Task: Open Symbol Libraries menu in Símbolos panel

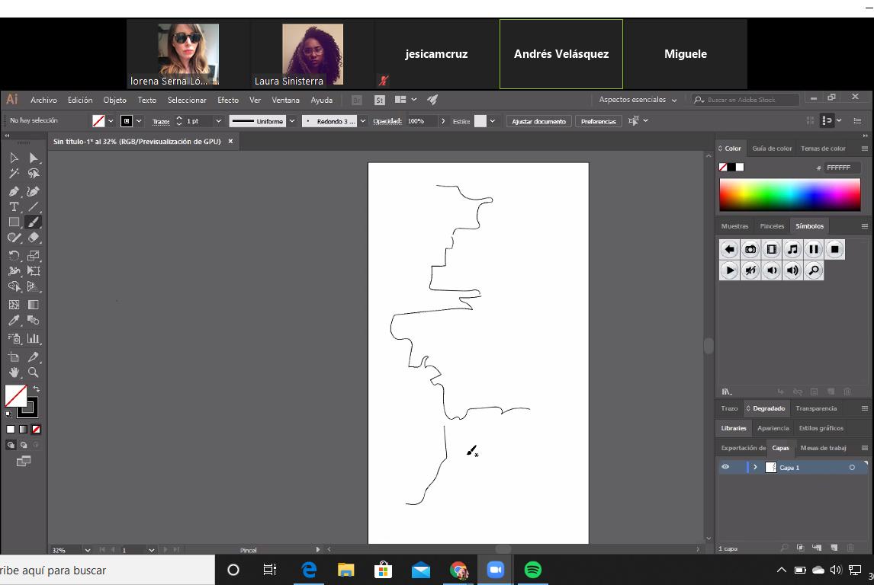Action: (x=727, y=392)
